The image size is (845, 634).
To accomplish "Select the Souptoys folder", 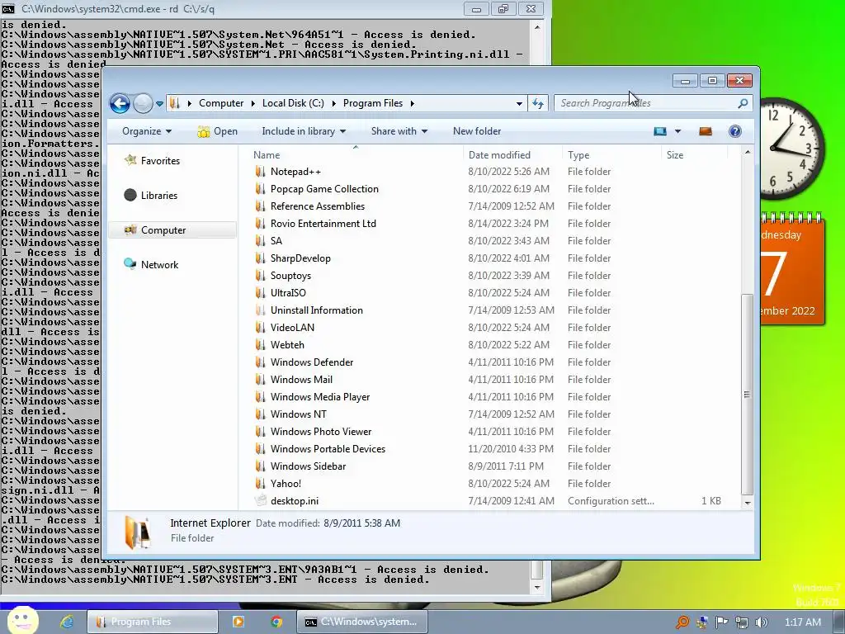I will pyautogui.click(x=290, y=275).
